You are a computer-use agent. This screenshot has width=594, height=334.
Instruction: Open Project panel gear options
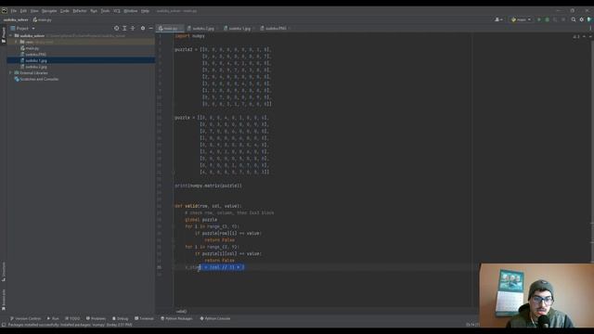pyautogui.click(x=143, y=29)
